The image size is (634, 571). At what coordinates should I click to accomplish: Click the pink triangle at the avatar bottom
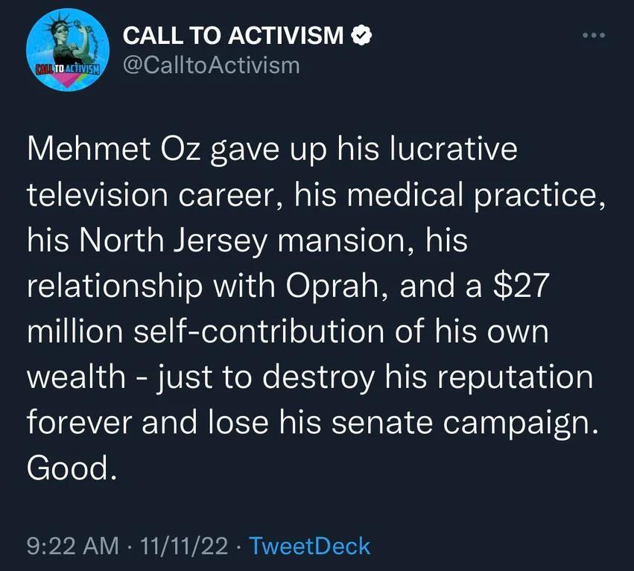pyautogui.click(x=69, y=81)
